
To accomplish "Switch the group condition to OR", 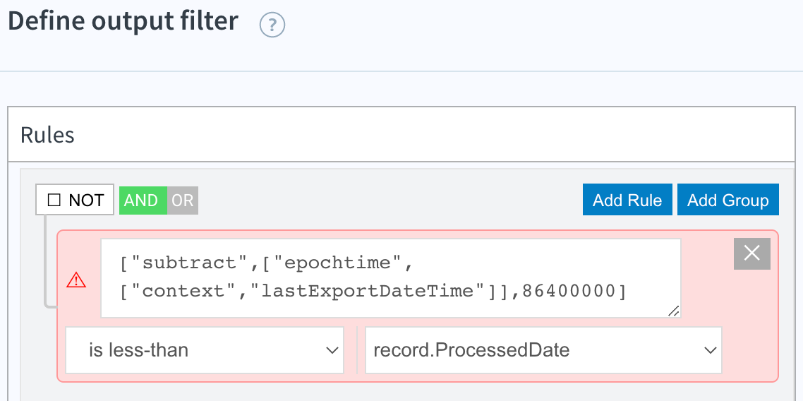I will pyautogui.click(x=182, y=200).
